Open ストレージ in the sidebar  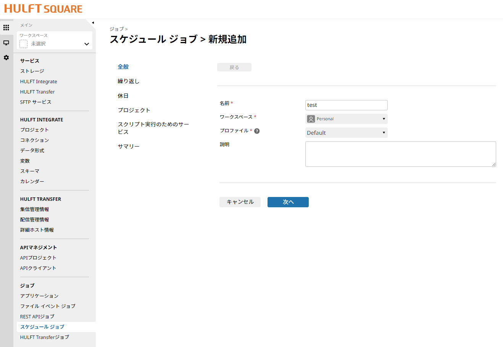(x=32, y=71)
